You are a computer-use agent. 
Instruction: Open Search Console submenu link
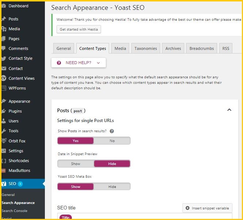[15, 211]
